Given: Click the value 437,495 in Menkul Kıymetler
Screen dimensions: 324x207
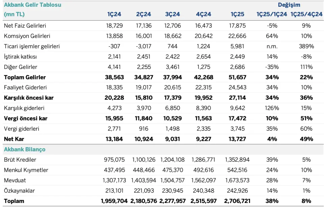Looking at the screenshot, I should 114,170.
